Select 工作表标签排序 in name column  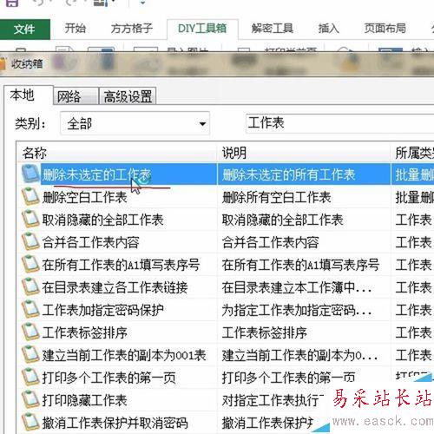[x=84, y=332]
